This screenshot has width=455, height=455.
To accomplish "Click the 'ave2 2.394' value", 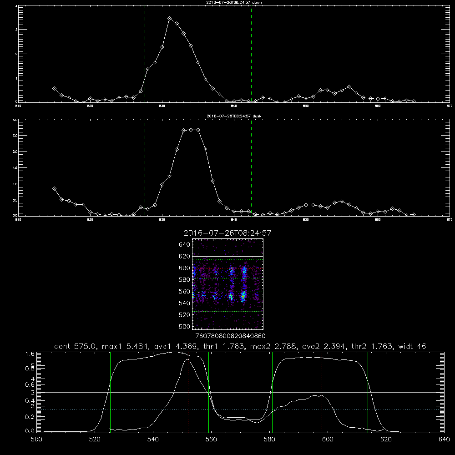I will [324, 346].
